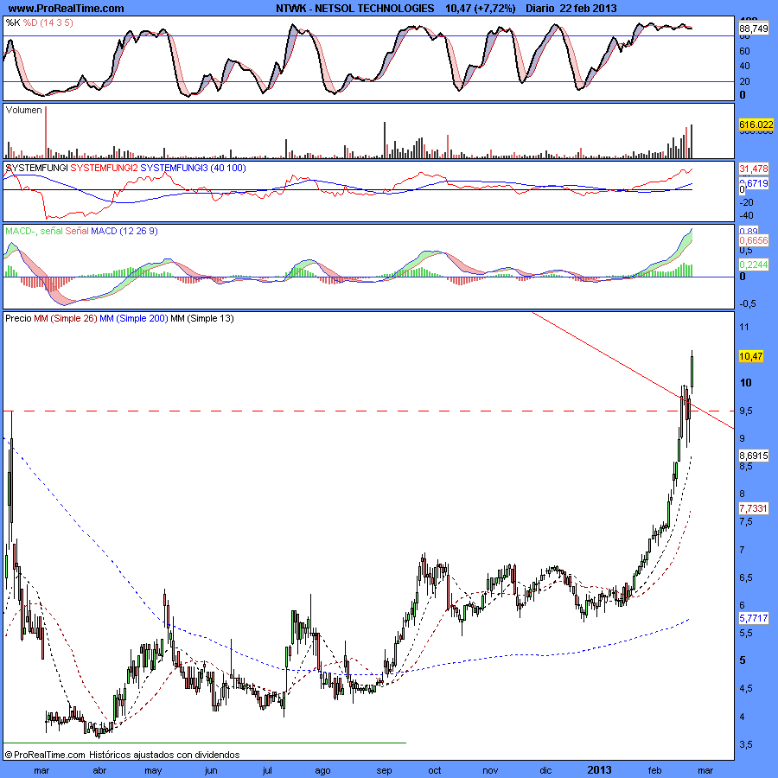
Task: Click the 0,2244 MACD histogram value tag
Action: 754,265
